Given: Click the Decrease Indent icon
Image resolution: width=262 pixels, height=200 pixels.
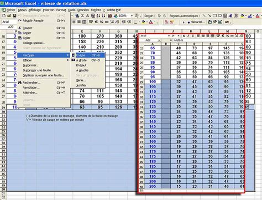Looking at the screenshot, I should 124,22.
